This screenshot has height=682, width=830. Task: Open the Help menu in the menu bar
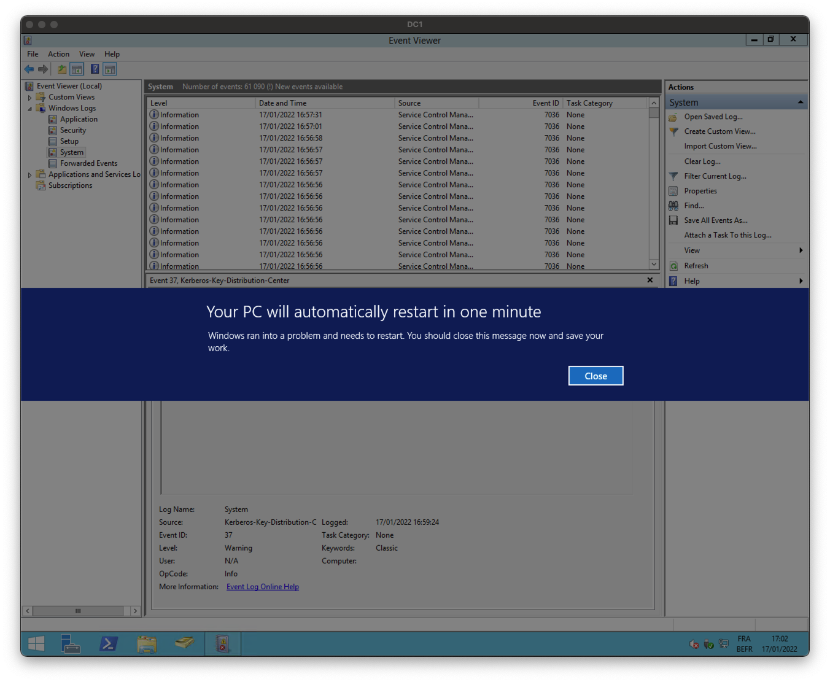click(x=112, y=54)
